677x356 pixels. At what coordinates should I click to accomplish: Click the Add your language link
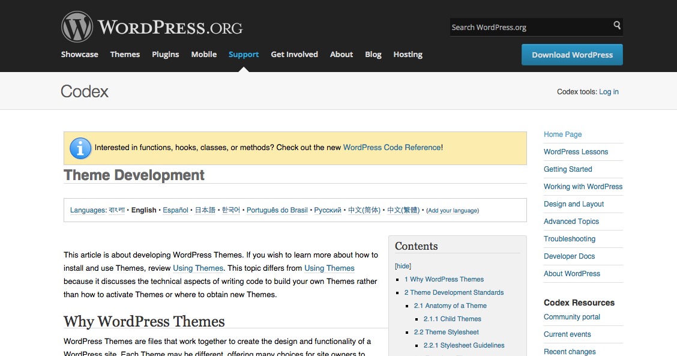coord(453,210)
